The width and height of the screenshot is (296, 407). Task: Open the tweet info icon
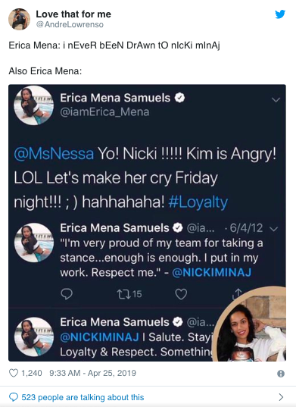[281, 374]
